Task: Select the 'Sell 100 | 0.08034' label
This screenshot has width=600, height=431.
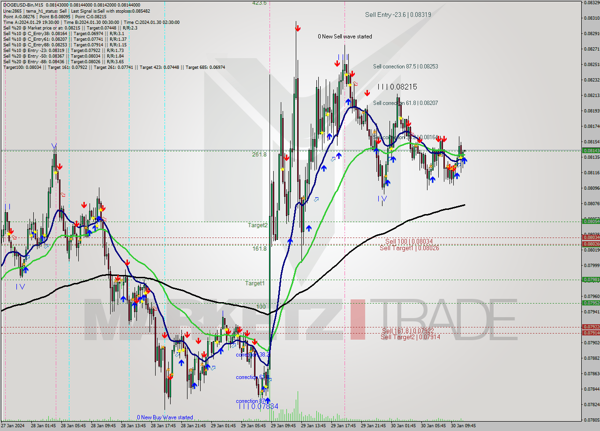Action: [409, 241]
